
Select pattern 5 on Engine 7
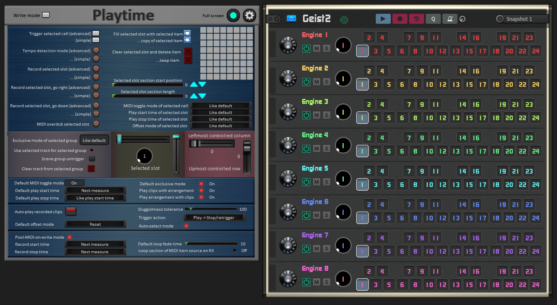(x=389, y=252)
